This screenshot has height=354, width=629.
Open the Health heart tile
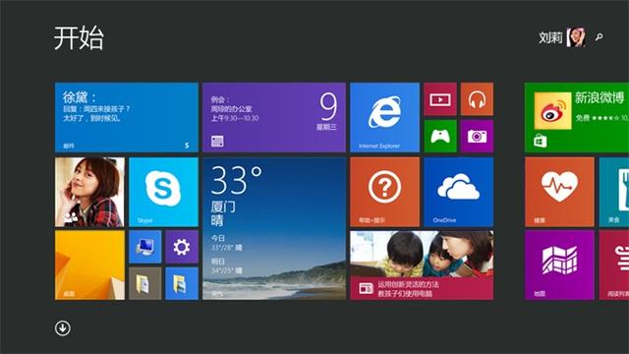[x=559, y=192]
